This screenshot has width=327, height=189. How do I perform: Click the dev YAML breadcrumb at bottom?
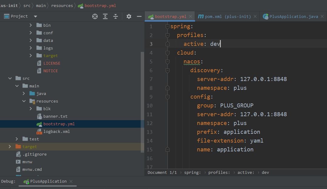(x=265, y=173)
